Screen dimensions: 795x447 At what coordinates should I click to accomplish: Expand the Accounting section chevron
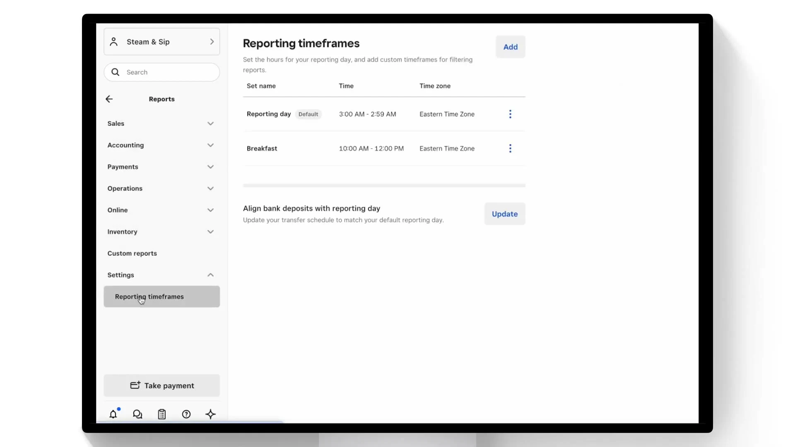pyautogui.click(x=210, y=145)
